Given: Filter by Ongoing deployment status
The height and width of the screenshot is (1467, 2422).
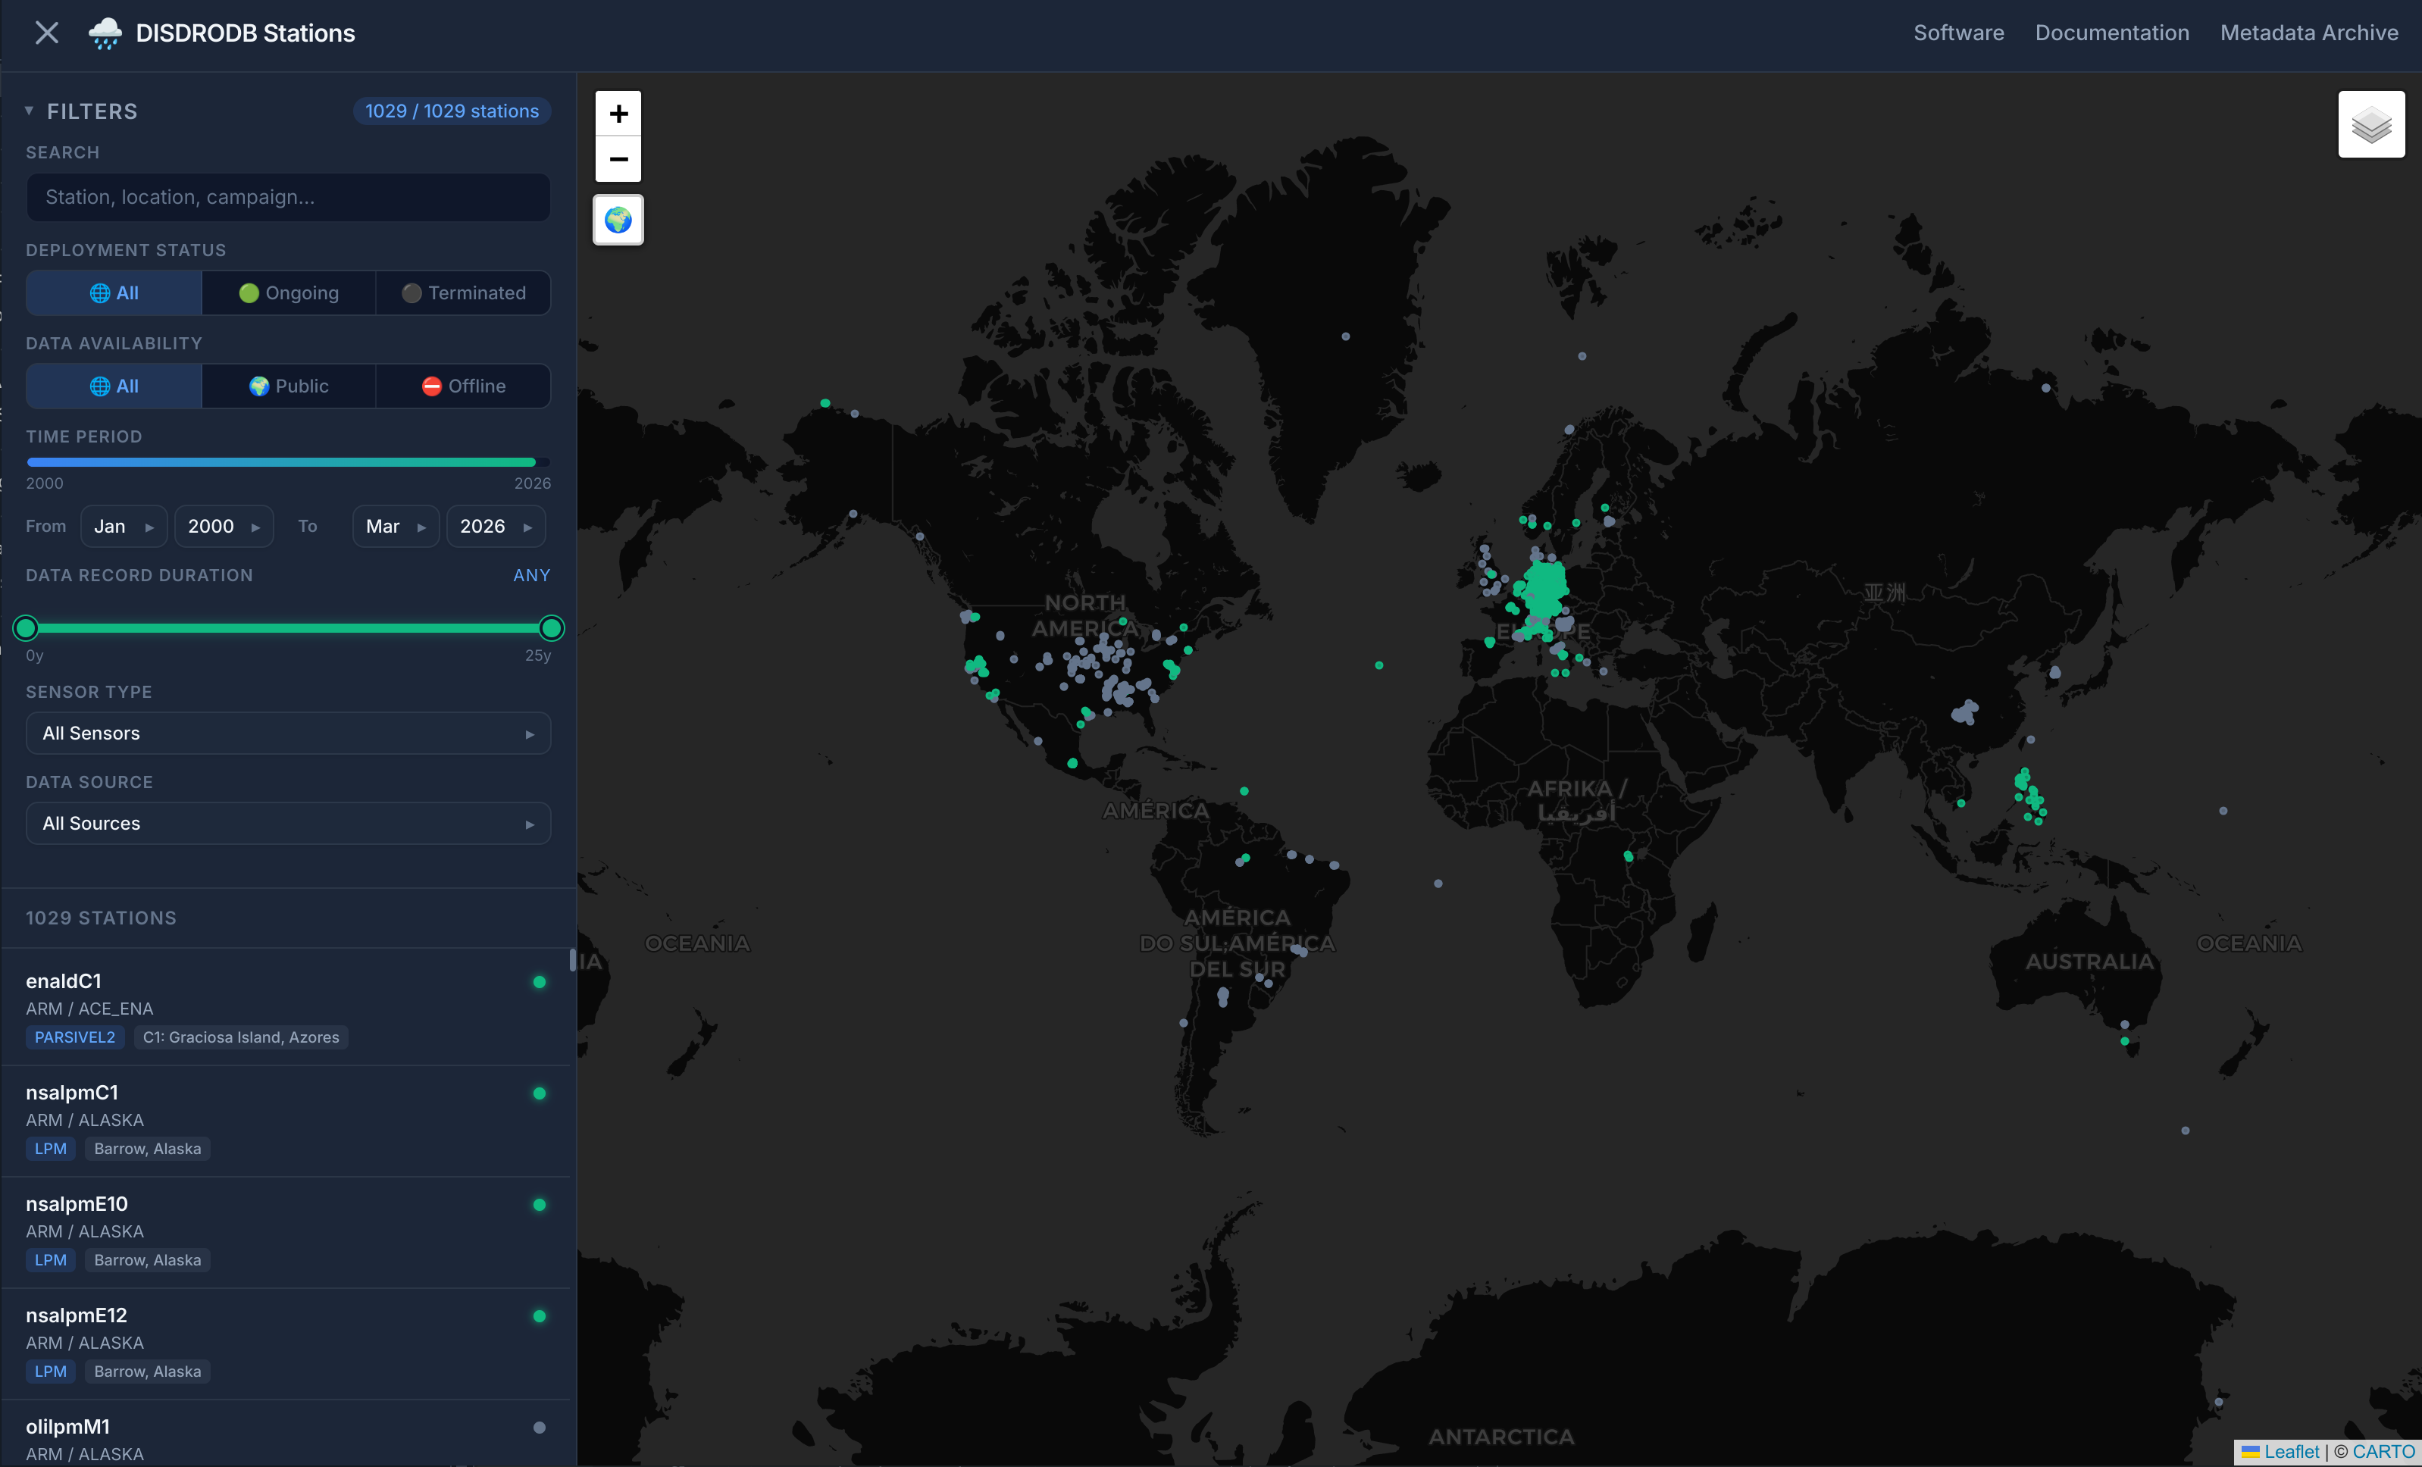Looking at the screenshot, I should click(289, 292).
